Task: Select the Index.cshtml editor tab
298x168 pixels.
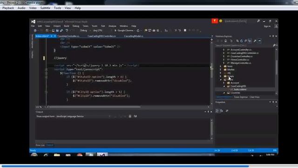Action: (42, 36)
